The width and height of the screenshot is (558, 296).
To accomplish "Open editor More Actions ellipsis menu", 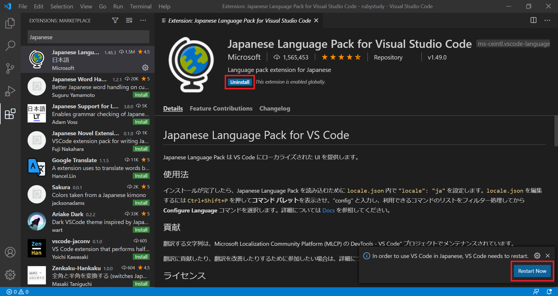I will (547, 20).
